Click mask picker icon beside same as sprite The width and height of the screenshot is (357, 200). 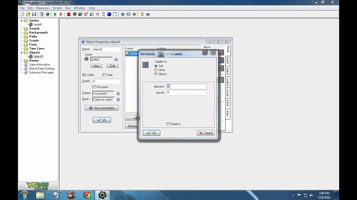click(x=118, y=99)
